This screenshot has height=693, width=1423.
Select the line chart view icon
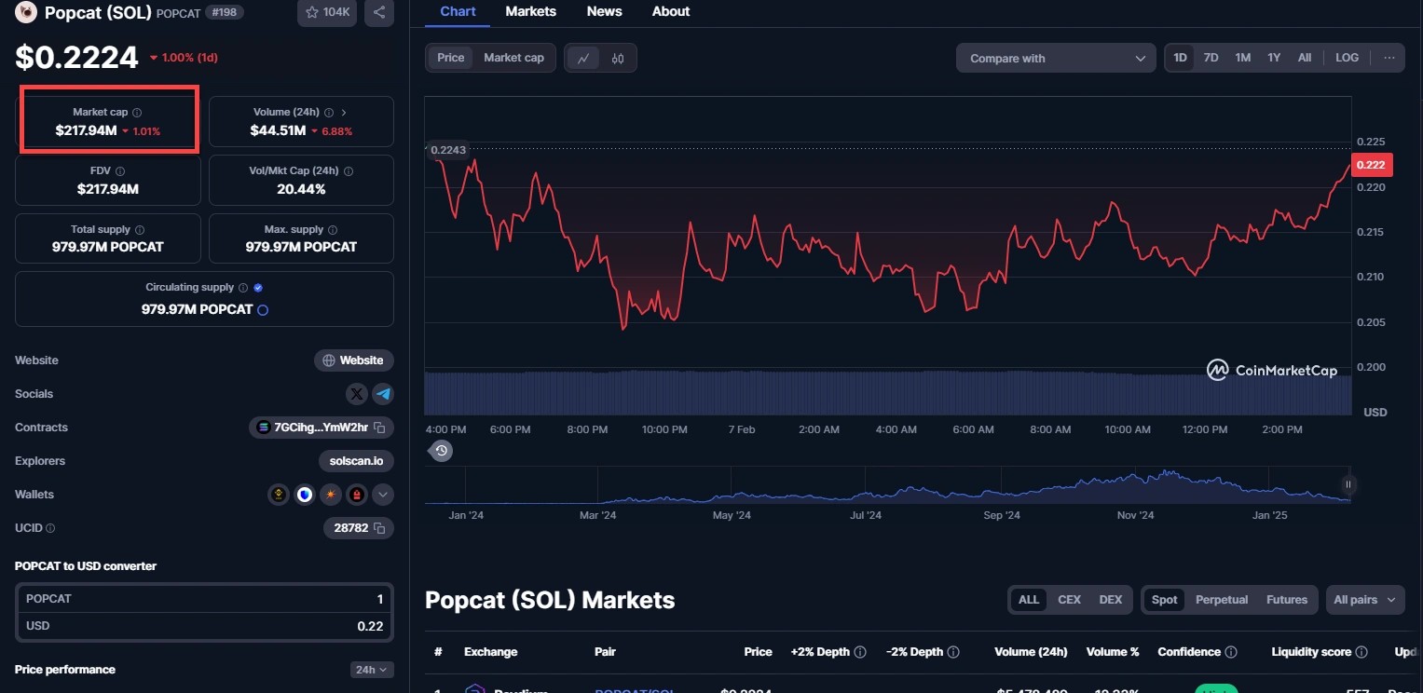coord(583,58)
